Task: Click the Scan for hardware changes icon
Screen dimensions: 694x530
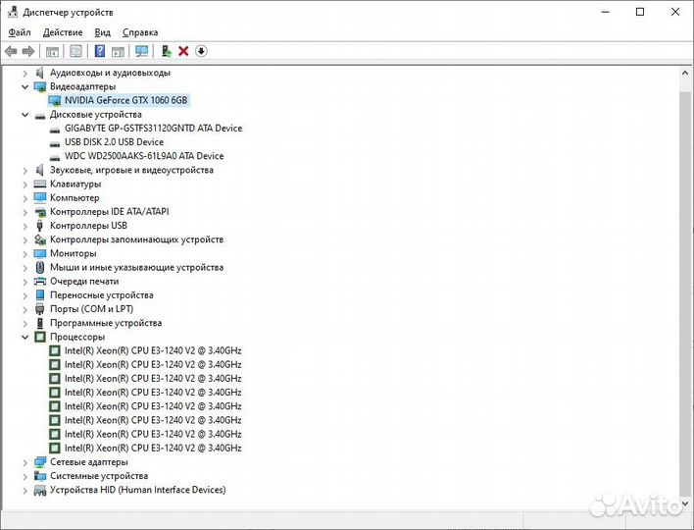Action: (141, 51)
